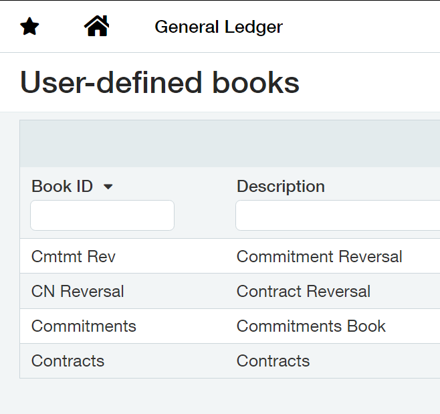This screenshot has width=440, height=414.
Task: Focus the Description filter field
Action: point(338,215)
